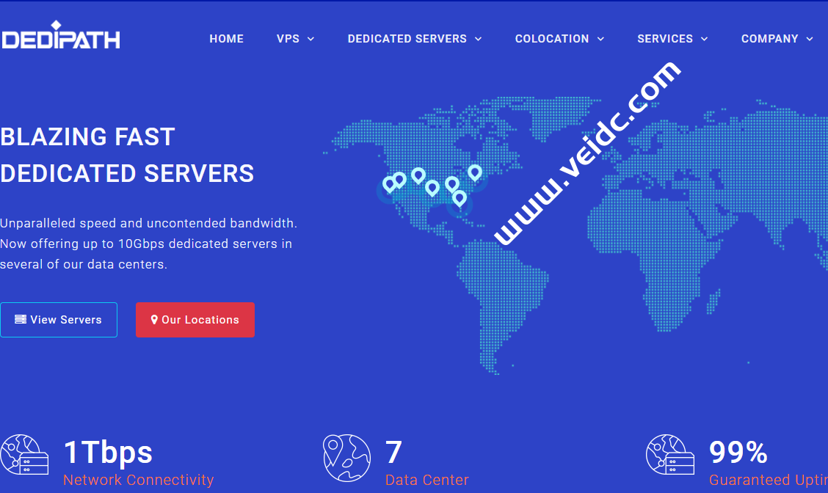Select the westernmost location pin on the map
Screen dimensions: 828x493
coord(389,184)
